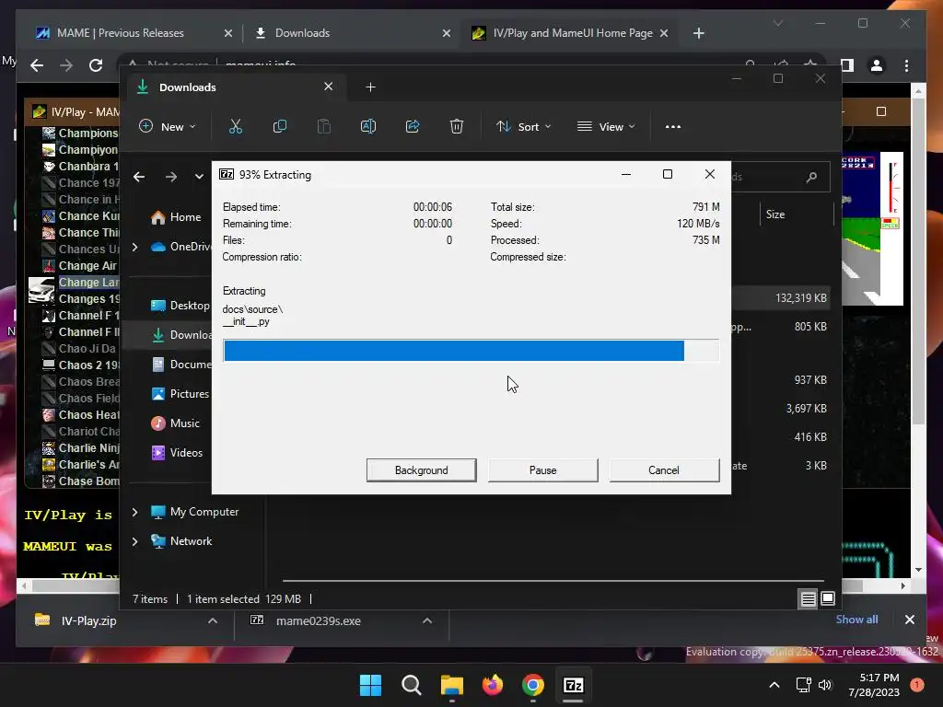Viewport: 943px width, 707px height.
Task: Click the Delete trash icon in Explorer toolbar
Action: 457,126
